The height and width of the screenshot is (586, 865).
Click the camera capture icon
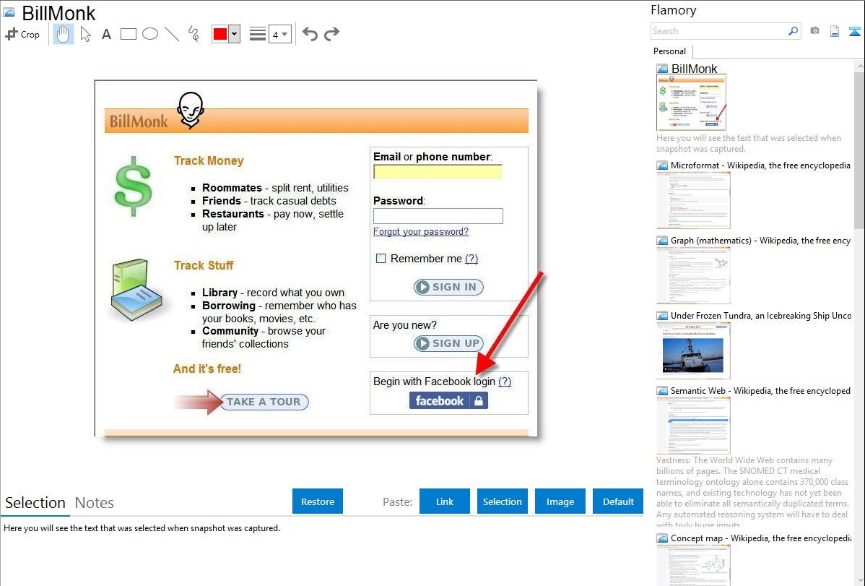click(x=814, y=31)
